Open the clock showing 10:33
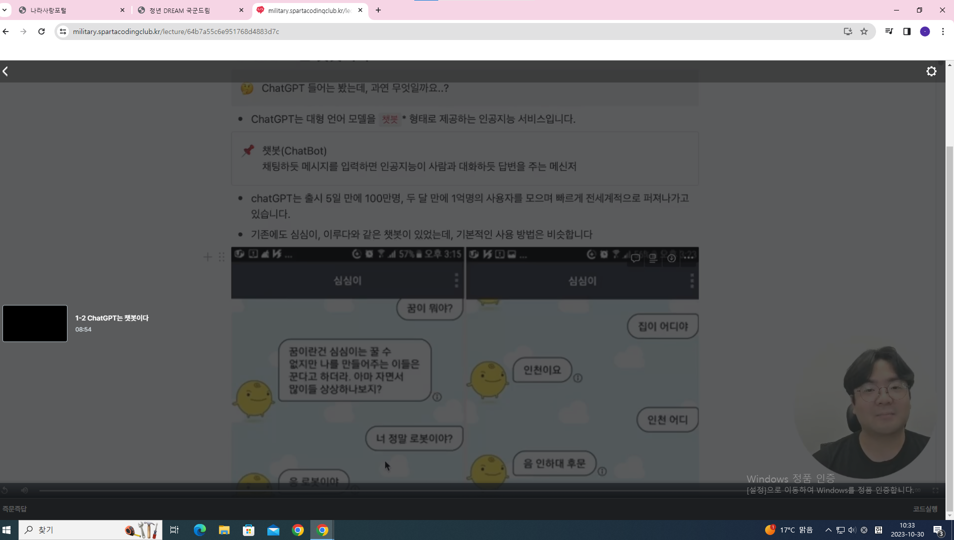This screenshot has width=954, height=540. point(907,530)
